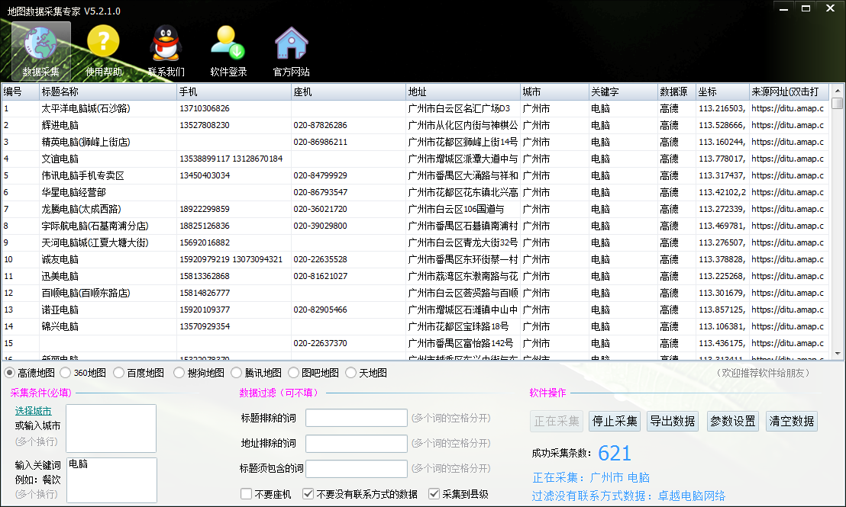Screen dimensions: 846x507
Task: Open the 官方网站 house icon
Action: [291, 44]
